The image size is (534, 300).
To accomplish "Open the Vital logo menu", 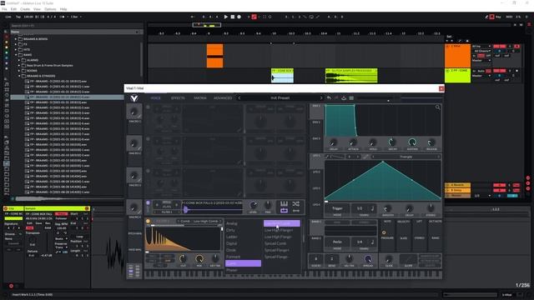I will click(x=134, y=98).
